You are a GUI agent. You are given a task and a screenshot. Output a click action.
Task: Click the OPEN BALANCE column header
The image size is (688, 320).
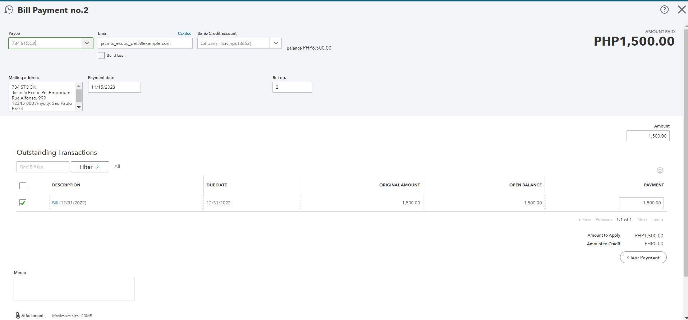526,185
